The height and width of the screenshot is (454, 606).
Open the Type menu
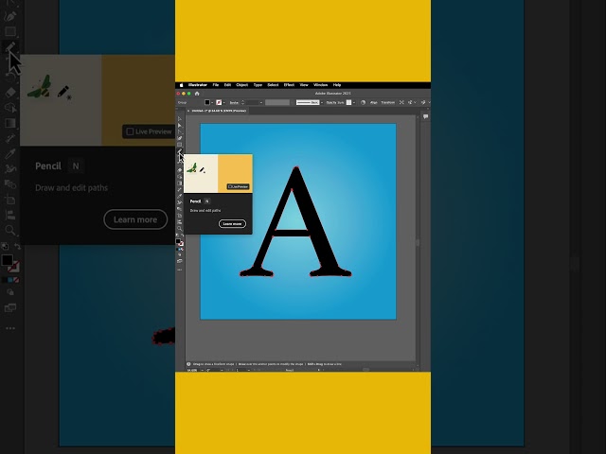point(258,85)
